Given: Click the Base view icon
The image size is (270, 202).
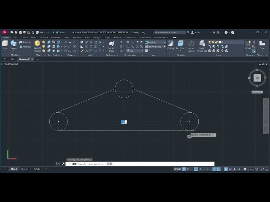Looking at the screenshot, I should [262, 45].
